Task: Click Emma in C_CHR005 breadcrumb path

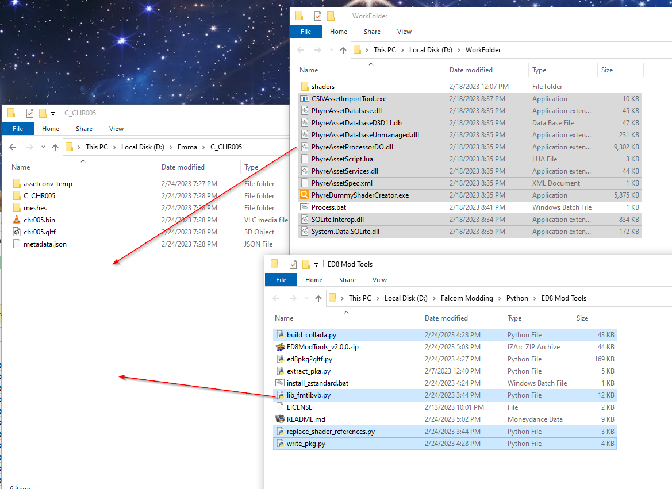Action: tap(187, 147)
